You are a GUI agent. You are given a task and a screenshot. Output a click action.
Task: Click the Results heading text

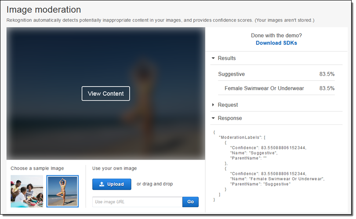coord(227,58)
